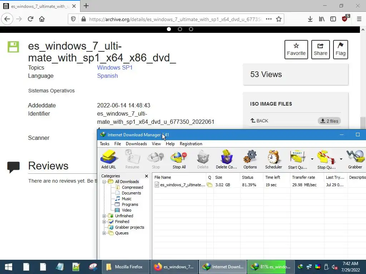Open the Tasks menu
Viewport: 366px width, 274px height.
tap(105, 144)
